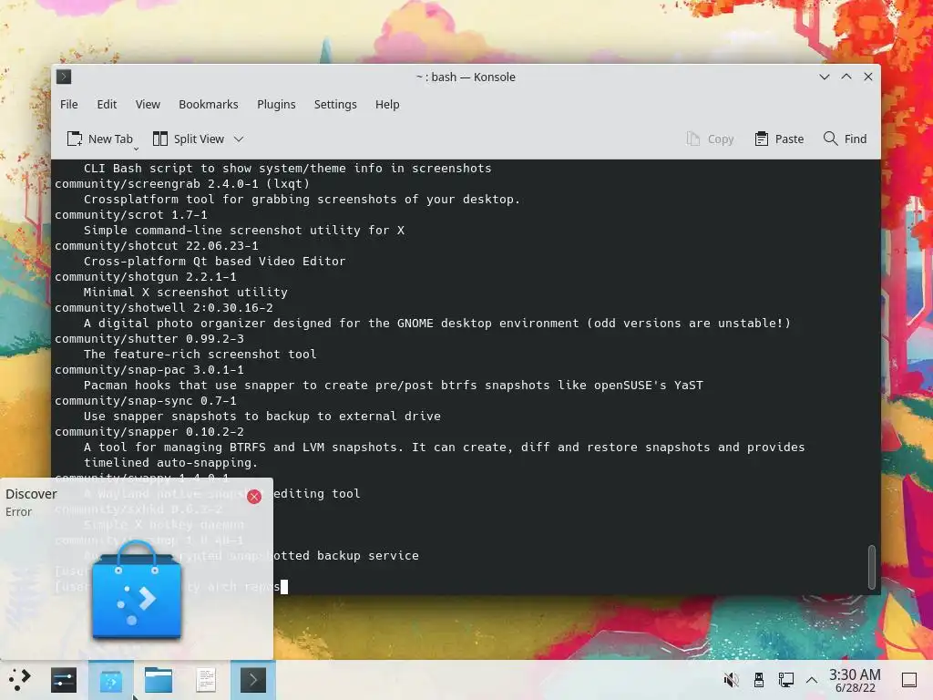This screenshot has height=700, width=933.
Task: Open System Settings from the taskbar
Action: tap(64, 680)
